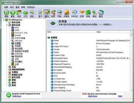Viewport: 134px width, 103px height.
Task: Select BIOS in the hardware tree
Action: coord(17,28)
